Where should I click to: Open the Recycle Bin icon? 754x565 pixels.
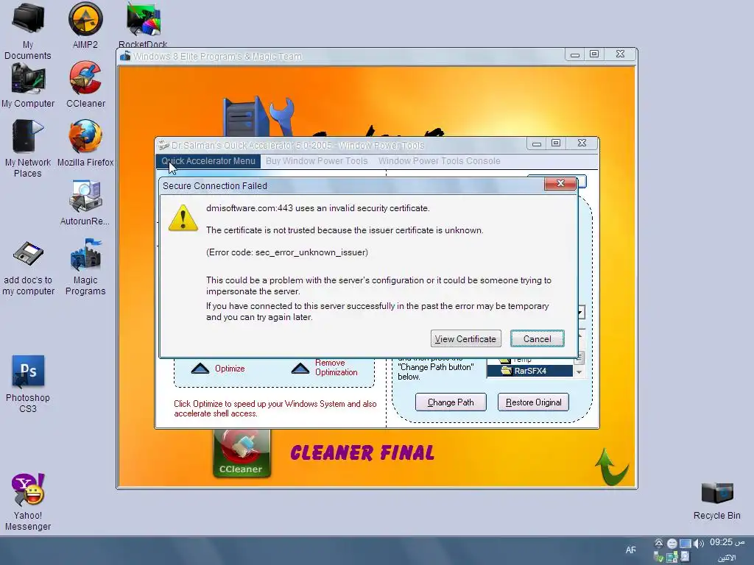point(716,501)
